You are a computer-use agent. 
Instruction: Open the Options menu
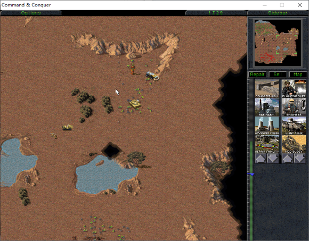click(x=31, y=13)
